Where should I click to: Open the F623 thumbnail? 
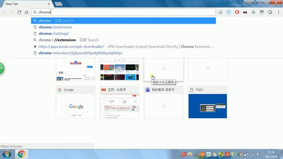click(x=207, y=102)
